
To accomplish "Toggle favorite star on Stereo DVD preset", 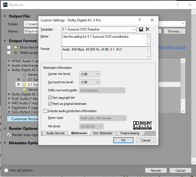I will pos(24,75).
